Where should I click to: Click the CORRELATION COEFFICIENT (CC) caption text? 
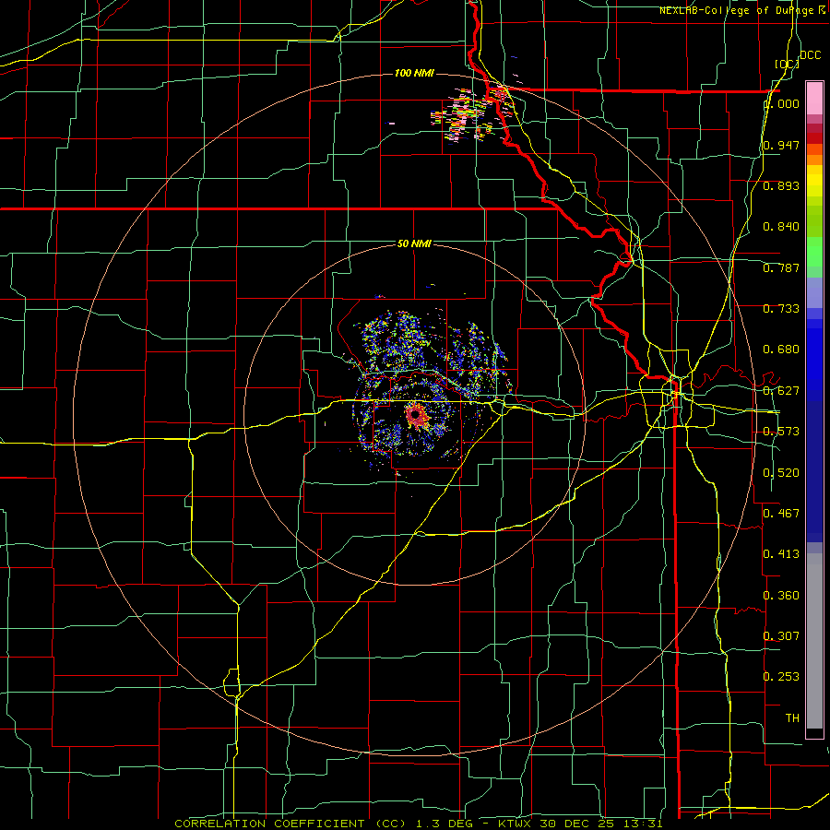coord(290,824)
